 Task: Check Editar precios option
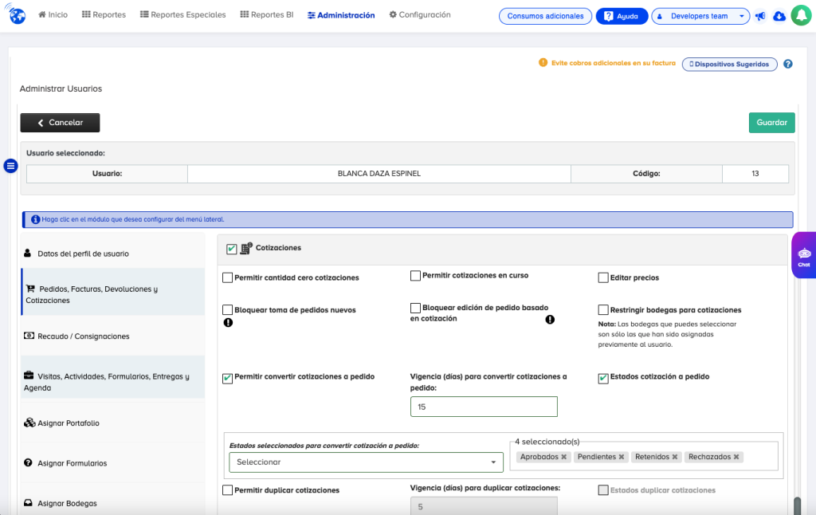603,277
